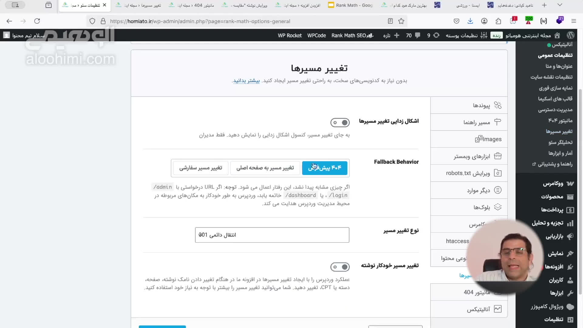Open 'مدیریت دسترسی' role manager

pos(555,110)
